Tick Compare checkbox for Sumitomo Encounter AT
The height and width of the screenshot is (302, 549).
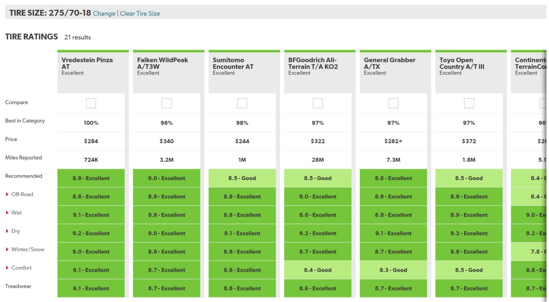pos(242,103)
